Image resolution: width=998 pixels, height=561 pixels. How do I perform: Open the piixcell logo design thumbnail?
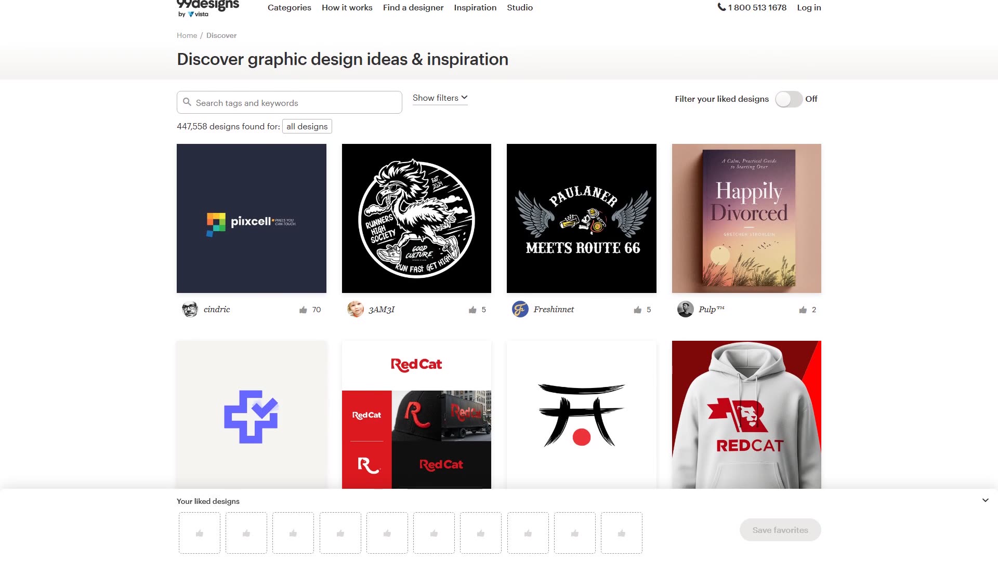pos(252,218)
